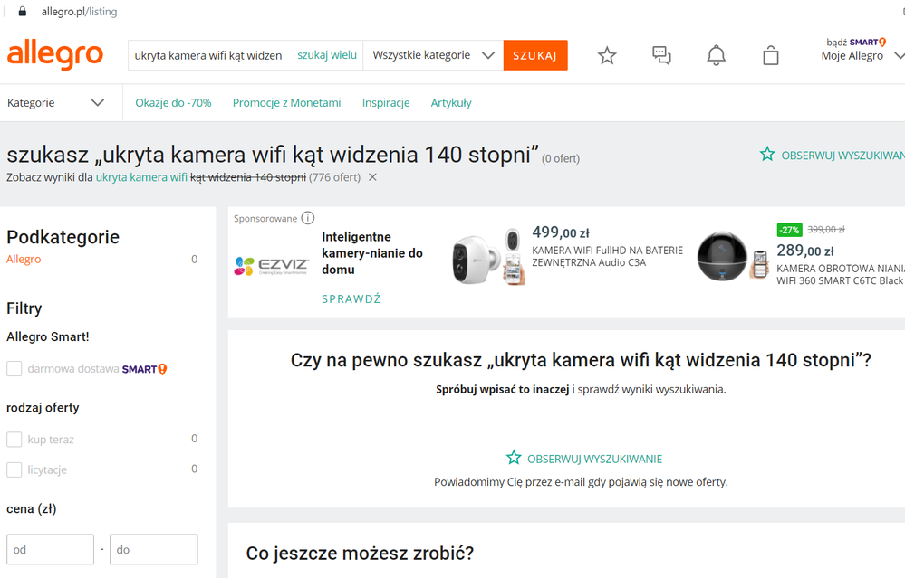
Task: Open the Okazje do -70% section
Action: point(173,102)
